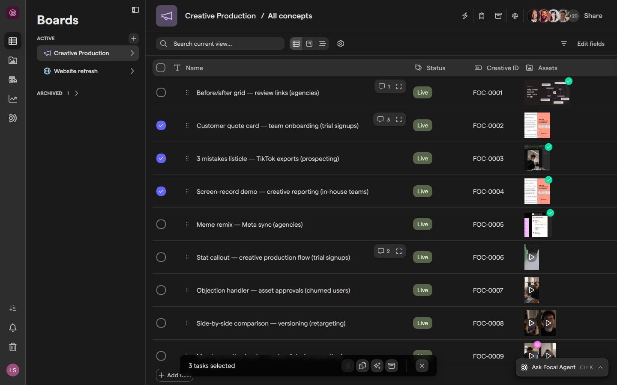
Task: Play the FOC-0006 video asset
Action: pyautogui.click(x=532, y=257)
